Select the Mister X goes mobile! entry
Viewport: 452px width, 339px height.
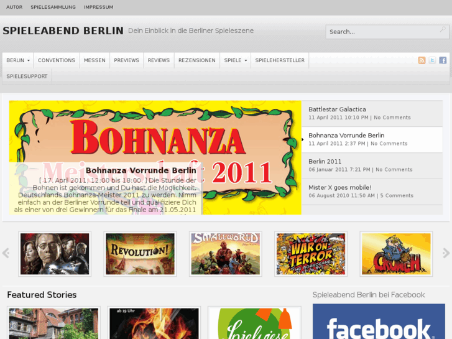(372, 192)
